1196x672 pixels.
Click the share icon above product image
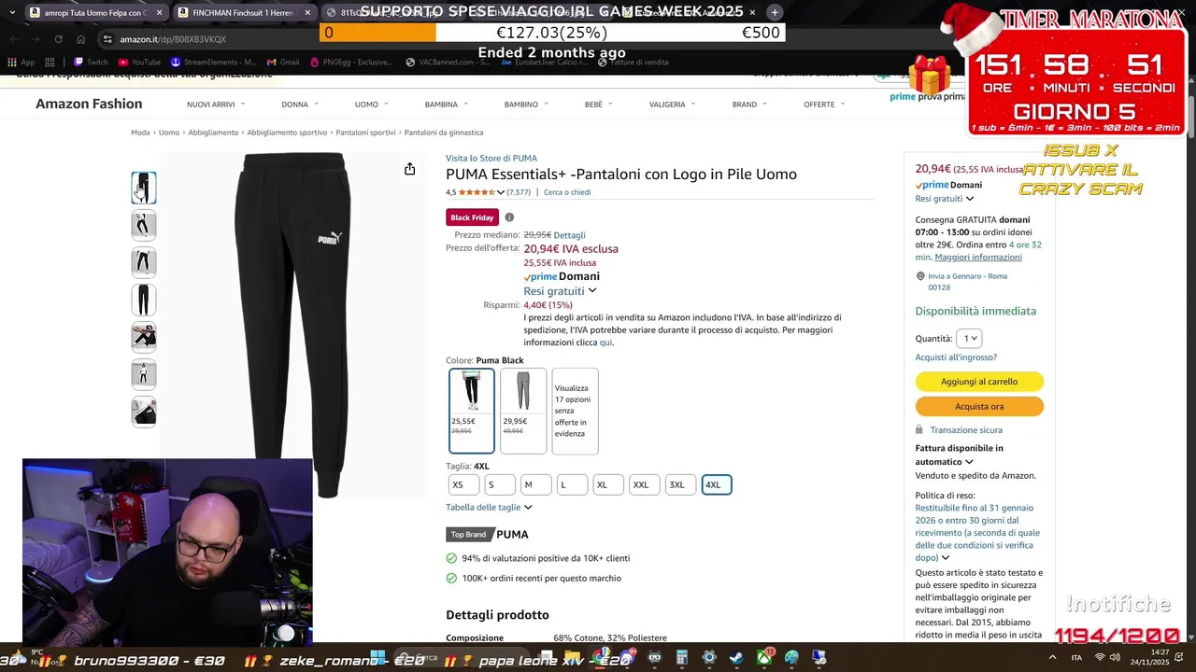pos(409,169)
